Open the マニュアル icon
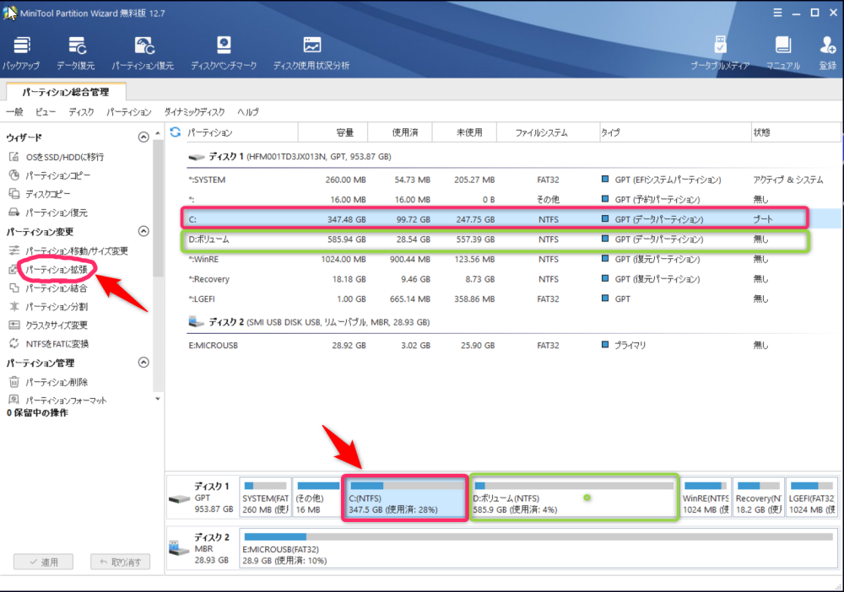 (782, 52)
